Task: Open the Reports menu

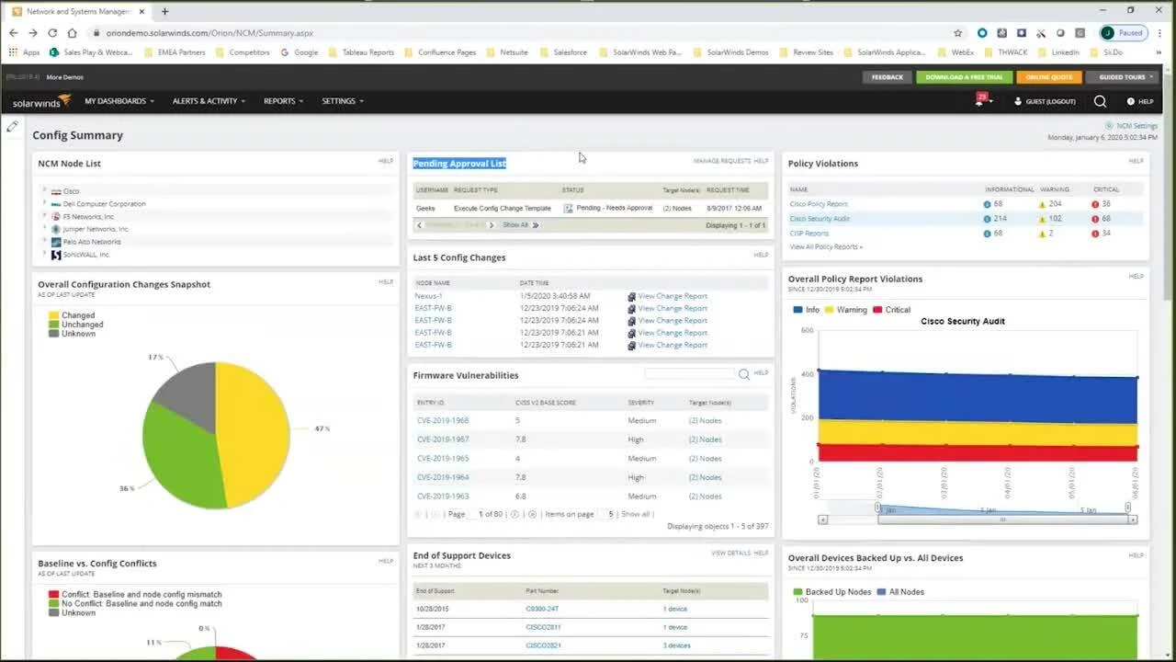Action: (x=283, y=101)
